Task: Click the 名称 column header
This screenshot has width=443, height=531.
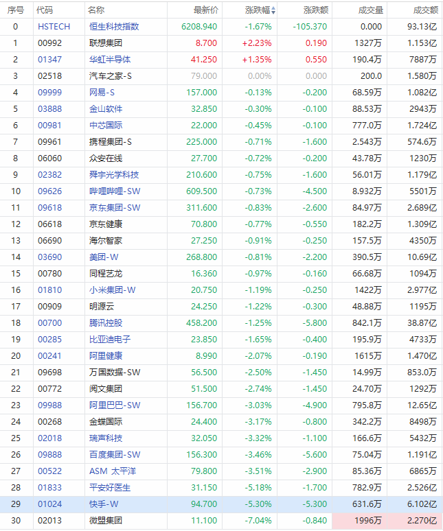Action: [x=96, y=10]
